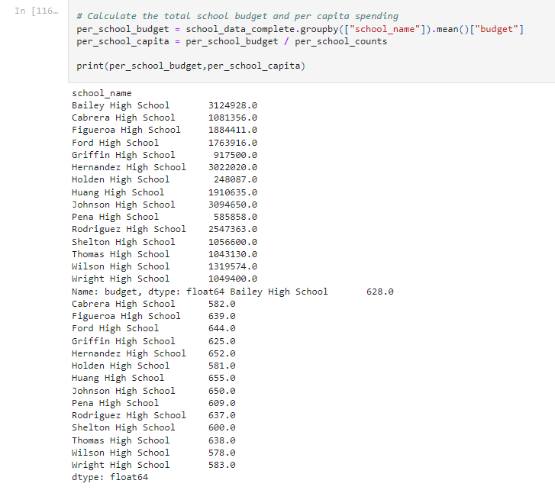Image resolution: width=555 pixels, height=490 pixels.
Task: Click Griffin per capita value 625.0
Action: coord(221,341)
